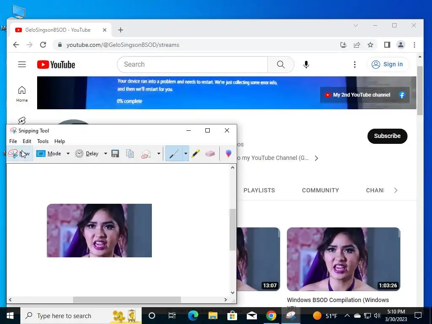
Task: Subscribe to the channel
Action: click(387, 136)
